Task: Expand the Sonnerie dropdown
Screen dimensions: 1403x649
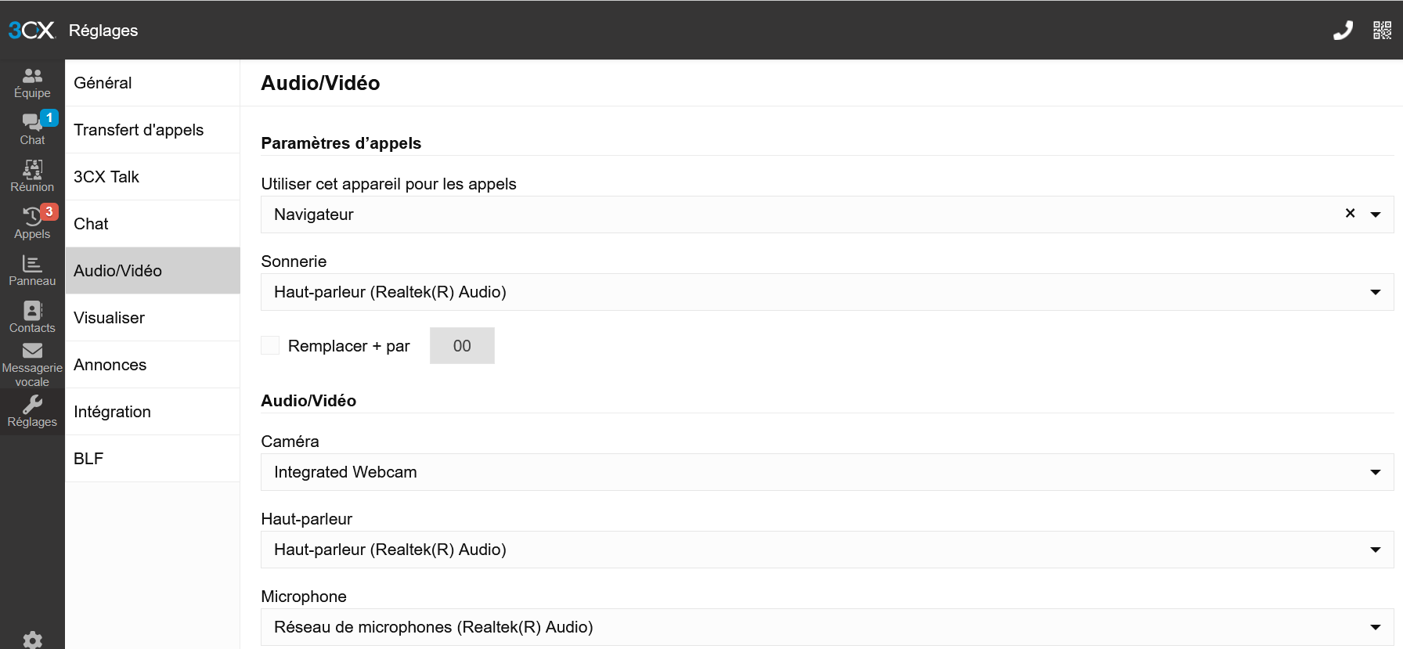Action: pyautogui.click(x=1375, y=292)
